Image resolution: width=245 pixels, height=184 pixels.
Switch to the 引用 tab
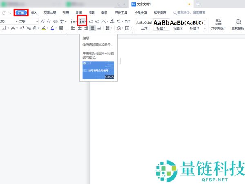tap(66, 13)
